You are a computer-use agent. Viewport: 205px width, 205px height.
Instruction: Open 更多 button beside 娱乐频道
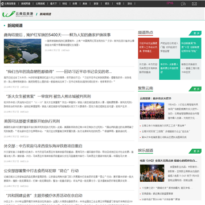point(195,151)
